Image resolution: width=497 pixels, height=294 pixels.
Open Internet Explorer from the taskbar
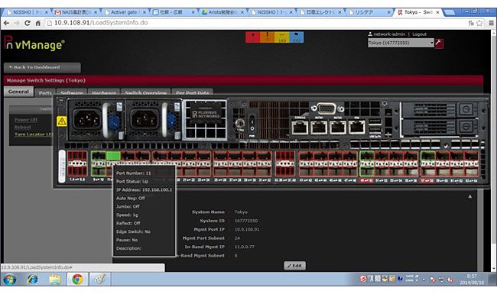[x=32, y=279]
